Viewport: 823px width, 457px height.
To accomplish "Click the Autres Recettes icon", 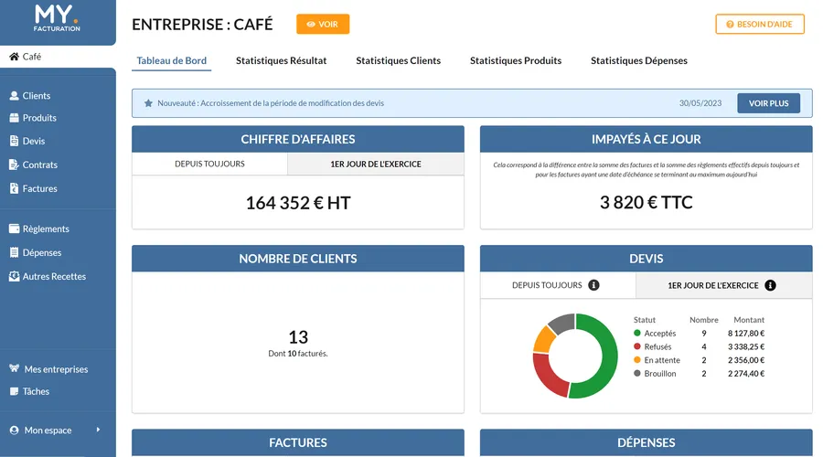I will point(14,277).
